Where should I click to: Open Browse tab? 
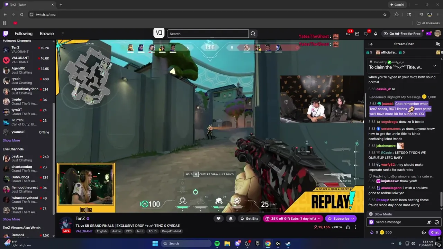tap(47, 34)
